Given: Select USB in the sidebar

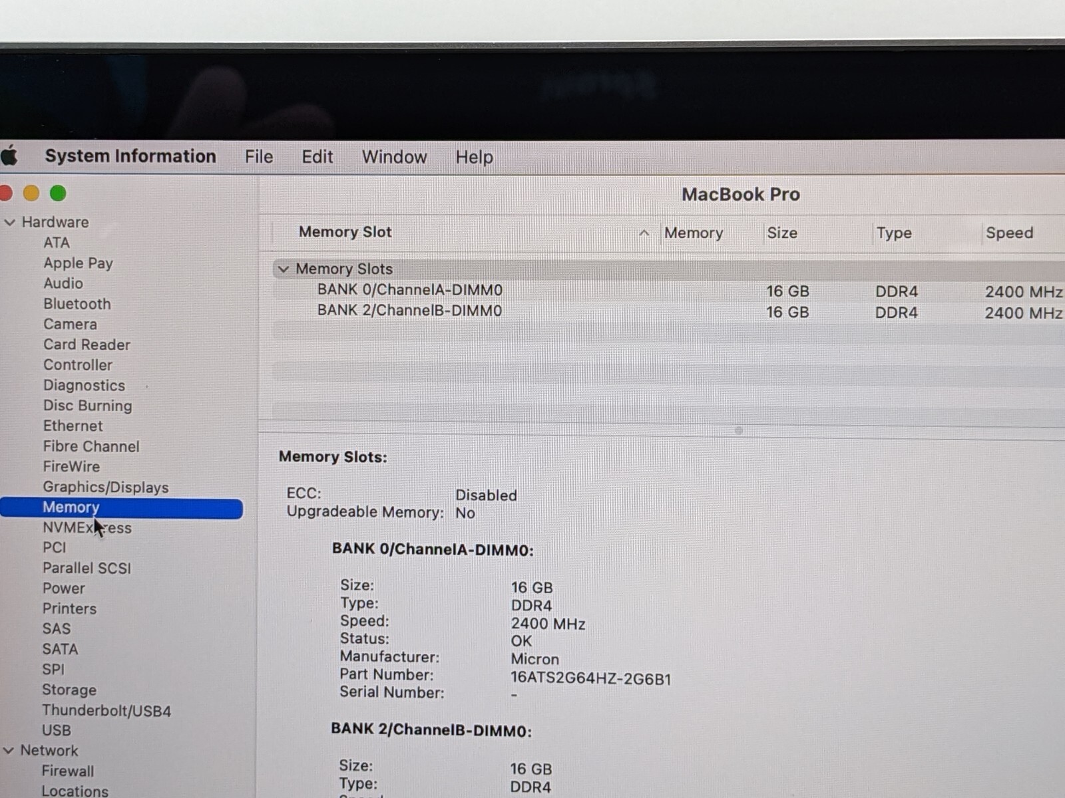Looking at the screenshot, I should [x=57, y=731].
